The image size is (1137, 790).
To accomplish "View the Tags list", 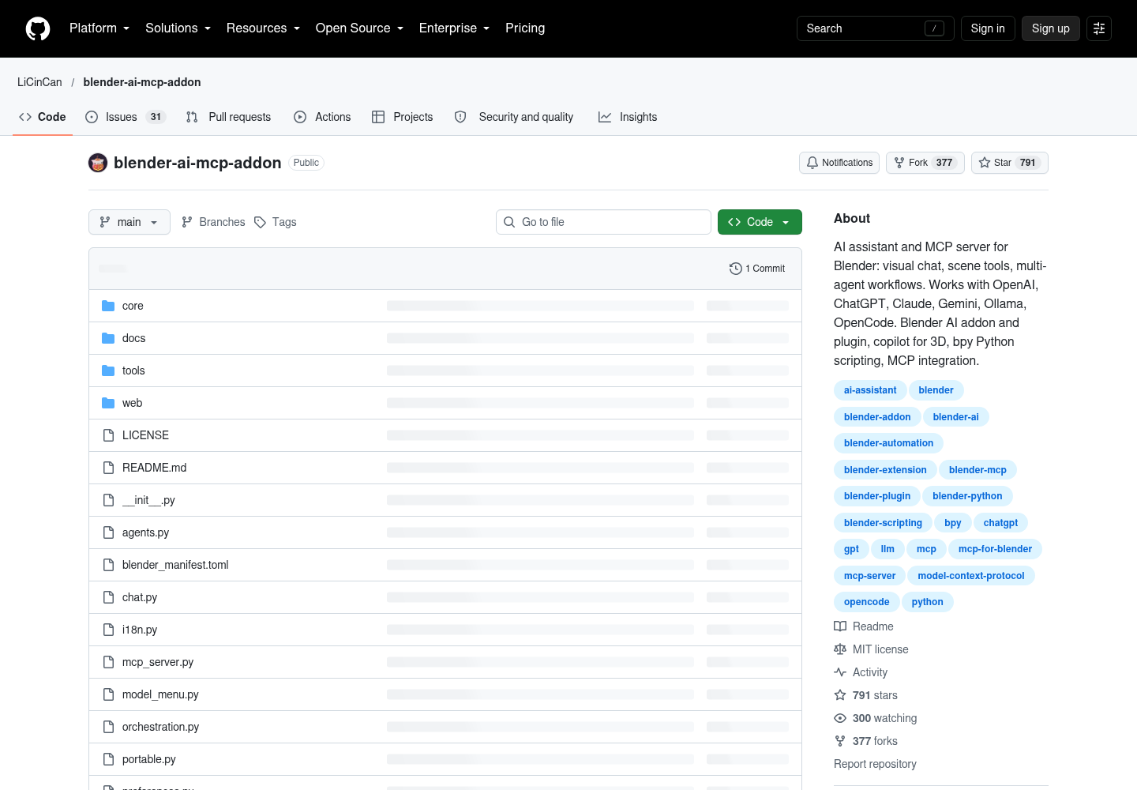I will point(276,222).
